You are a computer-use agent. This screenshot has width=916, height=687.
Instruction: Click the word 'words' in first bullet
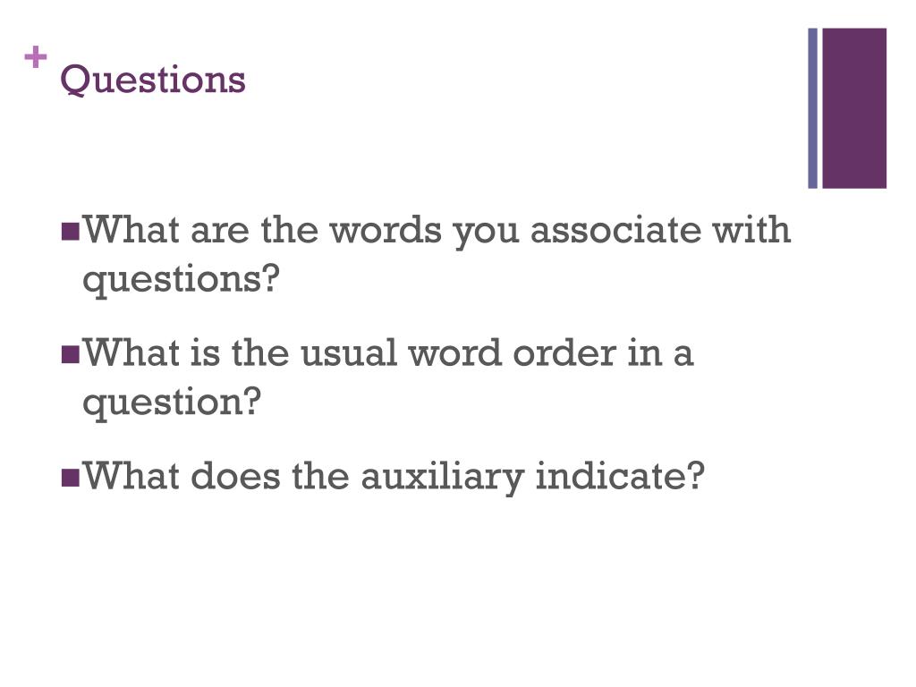point(386,230)
